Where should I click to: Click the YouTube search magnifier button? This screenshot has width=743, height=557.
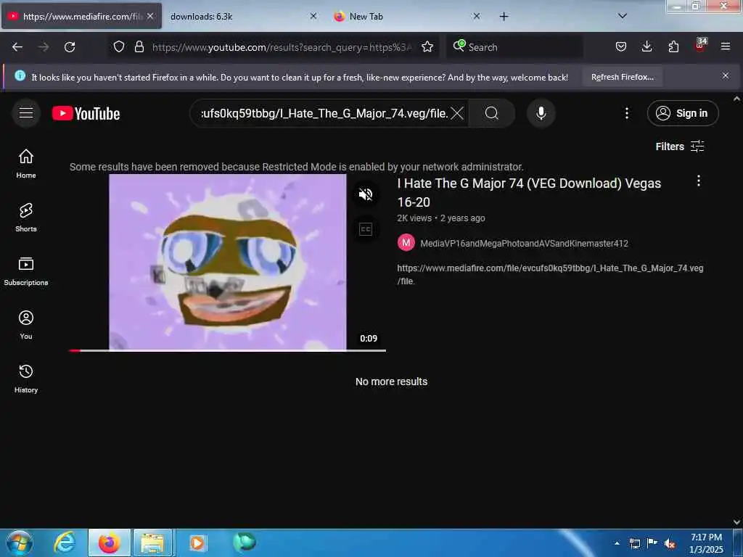click(492, 113)
